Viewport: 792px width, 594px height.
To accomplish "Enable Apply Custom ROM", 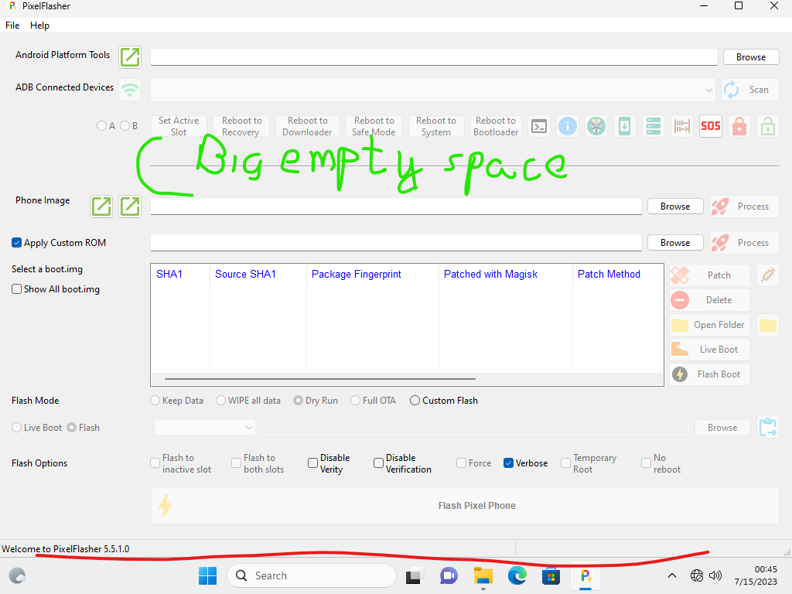I will click(x=16, y=242).
